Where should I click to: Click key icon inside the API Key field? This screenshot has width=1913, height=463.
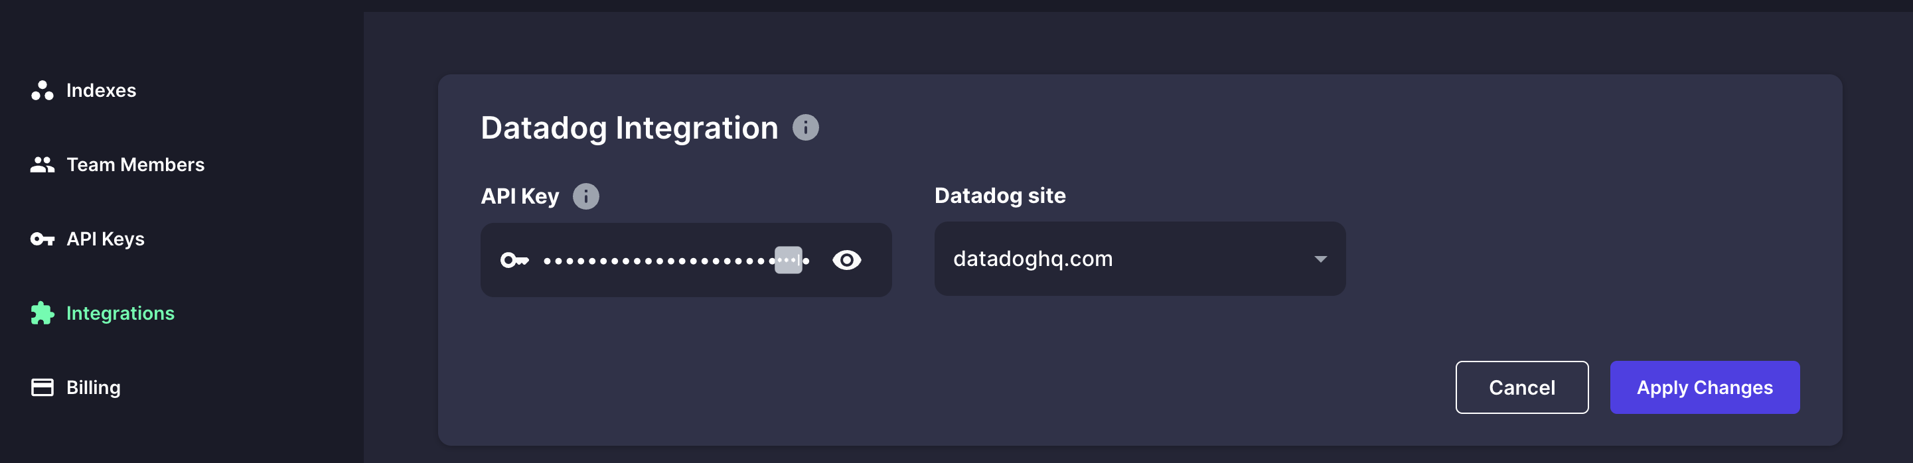click(x=514, y=261)
